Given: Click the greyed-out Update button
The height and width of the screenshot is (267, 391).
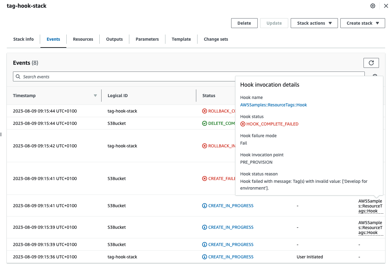Looking at the screenshot, I should pos(274,23).
